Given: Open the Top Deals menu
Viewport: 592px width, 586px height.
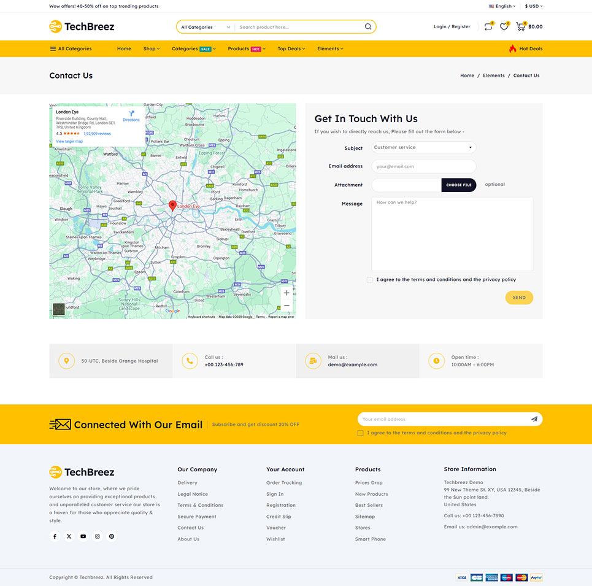Looking at the screenshot, I should pyautogui.click(x=291, y=48).
